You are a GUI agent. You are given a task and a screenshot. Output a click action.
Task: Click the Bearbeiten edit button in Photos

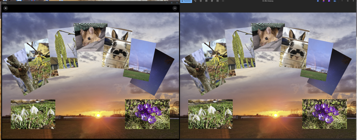click(x=187, y=1)
